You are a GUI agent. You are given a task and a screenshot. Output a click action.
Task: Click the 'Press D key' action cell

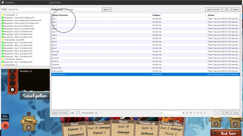224,51
